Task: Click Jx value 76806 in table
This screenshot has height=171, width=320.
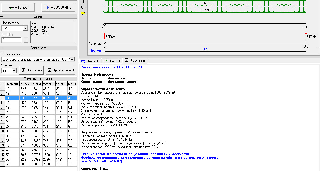Action: [36, 164]
